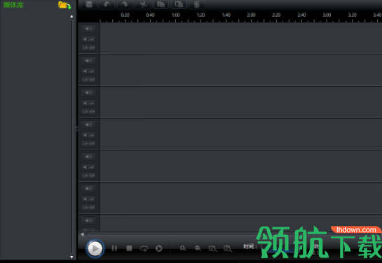Open the import media folder icon
Viewport: 382px width, 263px height.
coord(64,5)
